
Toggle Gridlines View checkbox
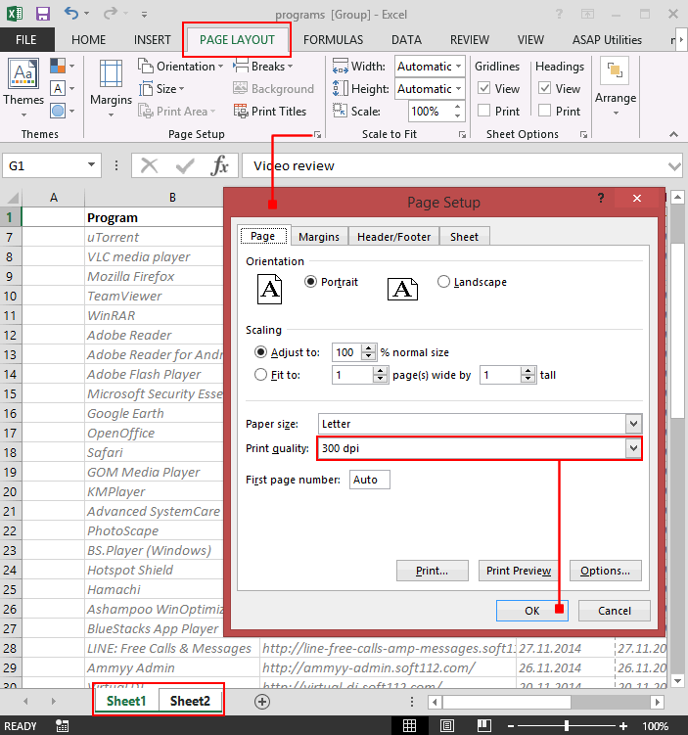click(484, 88)
